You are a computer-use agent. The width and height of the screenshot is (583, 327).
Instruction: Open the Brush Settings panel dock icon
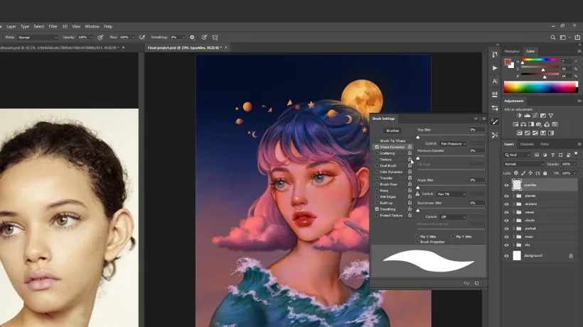click(x=495, y=121)
